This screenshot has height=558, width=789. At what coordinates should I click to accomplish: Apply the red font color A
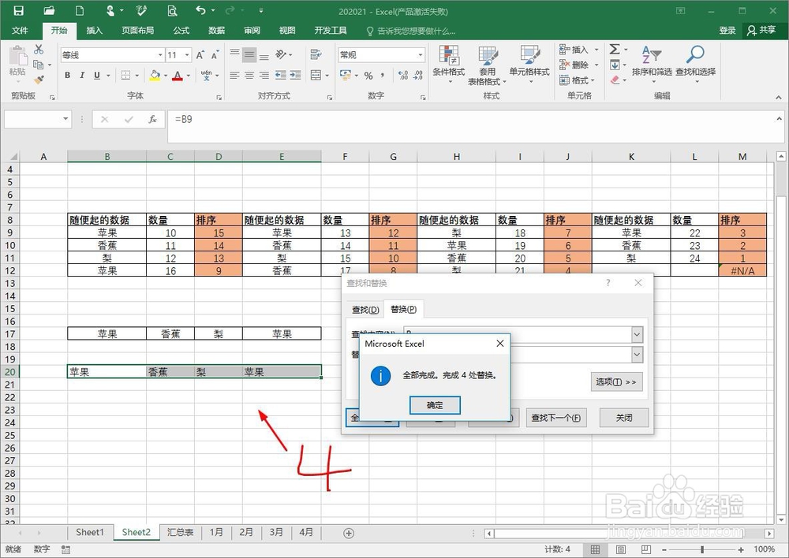coord(177,76)
